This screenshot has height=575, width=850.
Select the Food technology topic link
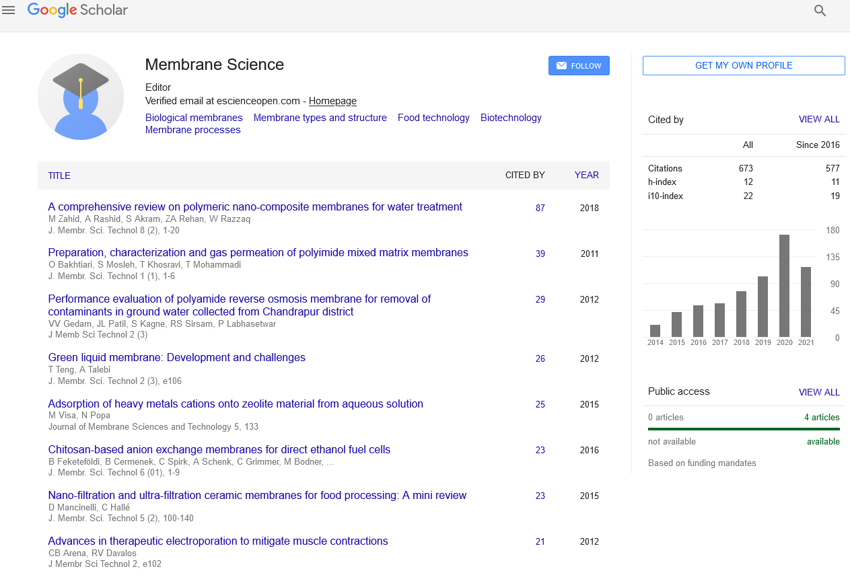[x=433, y=118]
